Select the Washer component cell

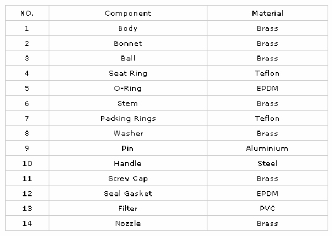tap(128, 133)
